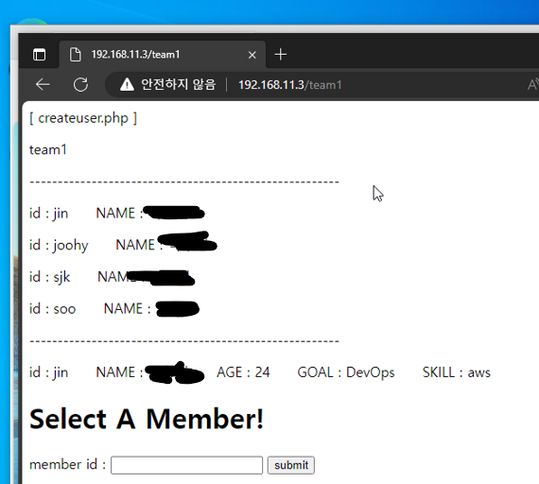Go back with the back arrow
Viewport: 539px width, 484px height.
[43, 84]
